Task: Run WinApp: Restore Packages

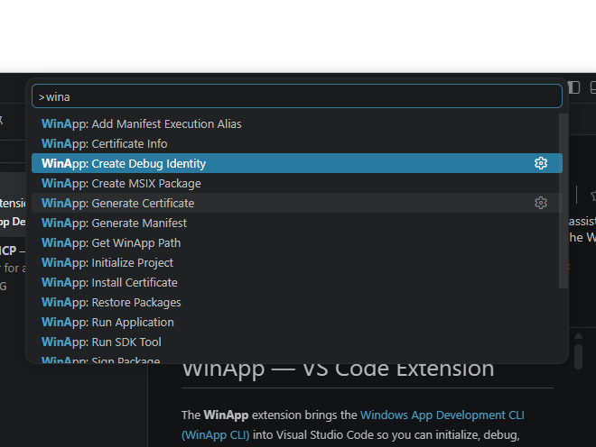Action: 297,302
